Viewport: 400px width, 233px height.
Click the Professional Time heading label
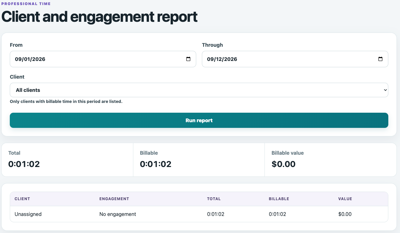[x=26, y=4]
